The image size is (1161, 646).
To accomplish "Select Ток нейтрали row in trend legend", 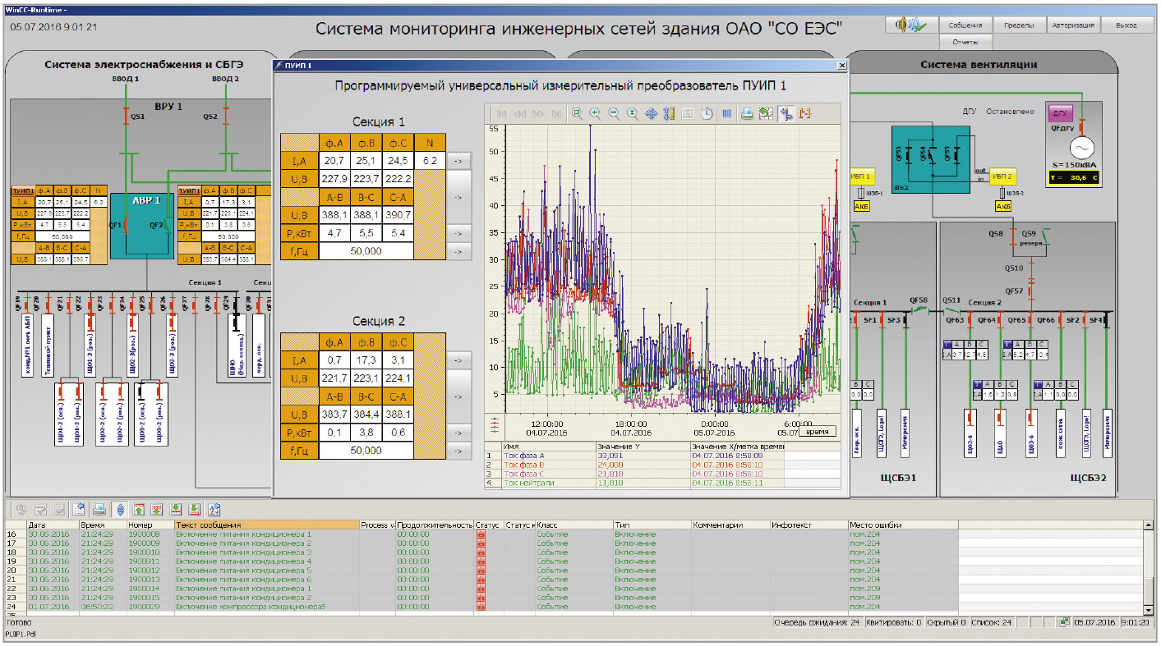I will pyautogui.click(x=663, y=483).
